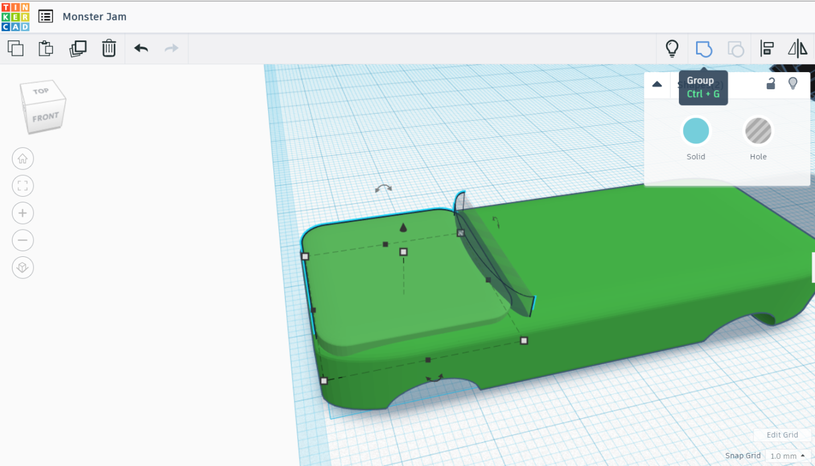Image resolution: width=815 pixels, height=466 pixels.
Task: Paste shapes from clipboard
Action: pos(46,48)
